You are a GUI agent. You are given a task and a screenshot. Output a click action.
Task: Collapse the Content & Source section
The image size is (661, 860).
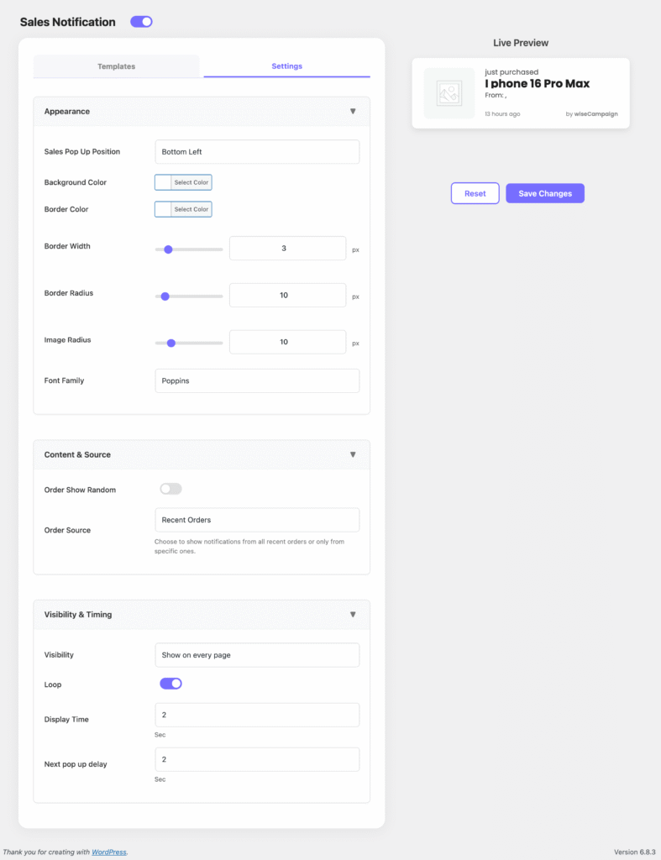[x=353, y=454]
